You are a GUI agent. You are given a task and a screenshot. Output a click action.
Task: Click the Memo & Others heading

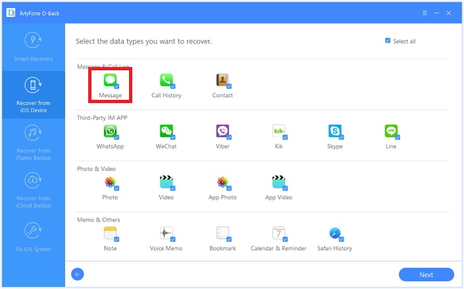pyautogui.click(x=99, y=220)
